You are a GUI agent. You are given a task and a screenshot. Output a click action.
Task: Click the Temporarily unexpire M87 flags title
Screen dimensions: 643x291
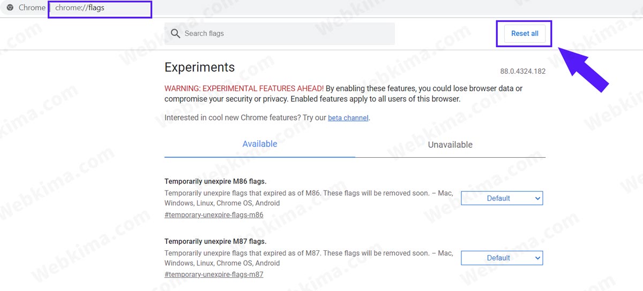pyautogui.click(x=215, y=241)
